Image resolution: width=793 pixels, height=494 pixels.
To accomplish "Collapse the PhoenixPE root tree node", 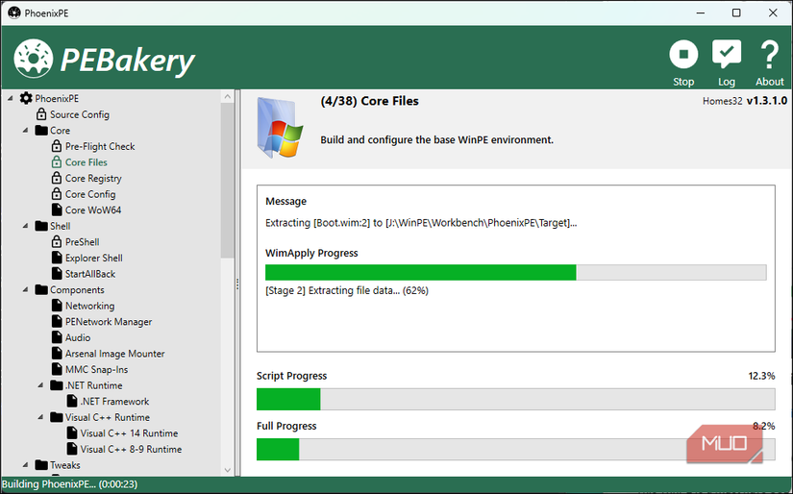I will coord(11,98).
